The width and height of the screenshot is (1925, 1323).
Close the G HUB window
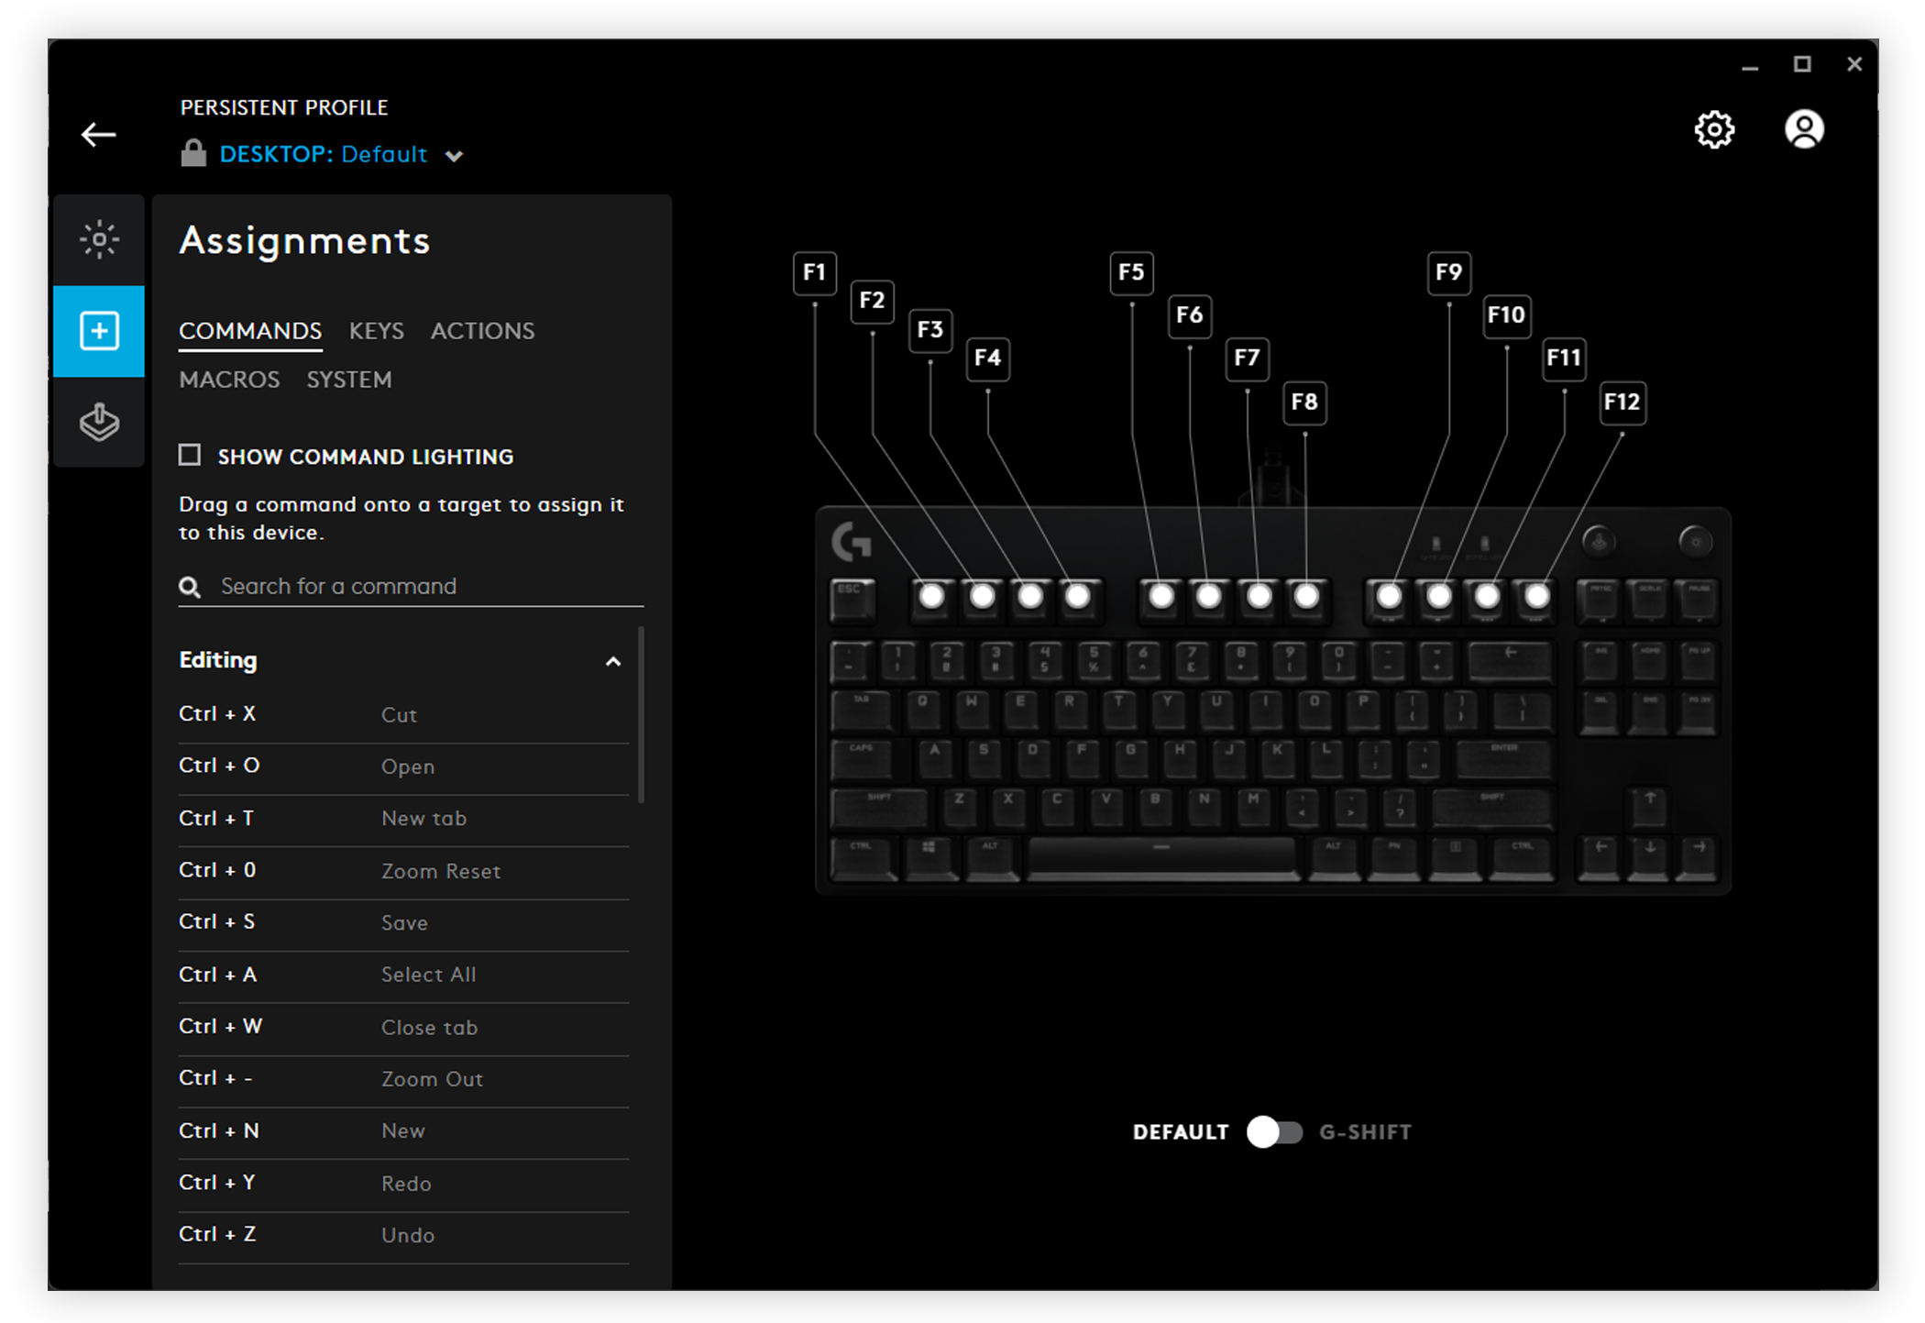[1853, 64]
